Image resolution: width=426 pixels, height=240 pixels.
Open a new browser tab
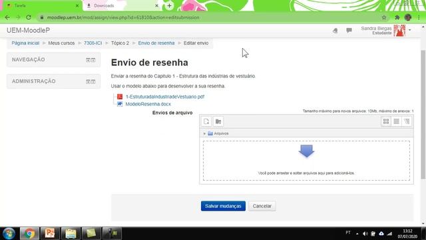coord(169,5)
